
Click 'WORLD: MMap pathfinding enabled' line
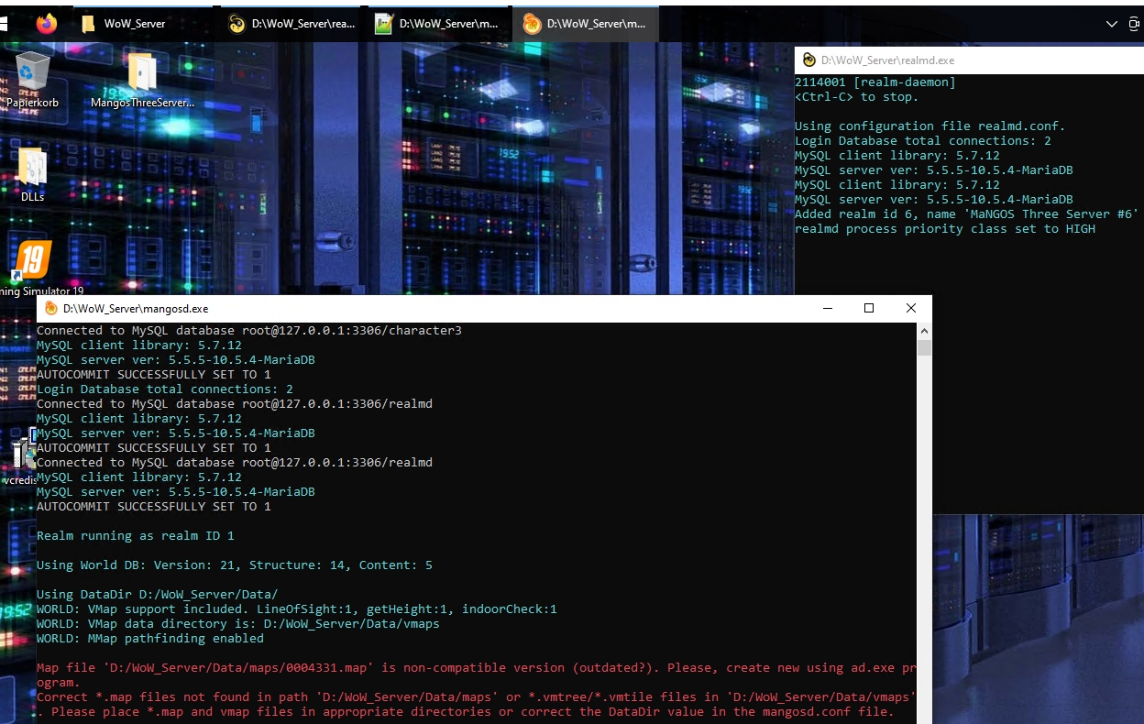pos(150,639)
